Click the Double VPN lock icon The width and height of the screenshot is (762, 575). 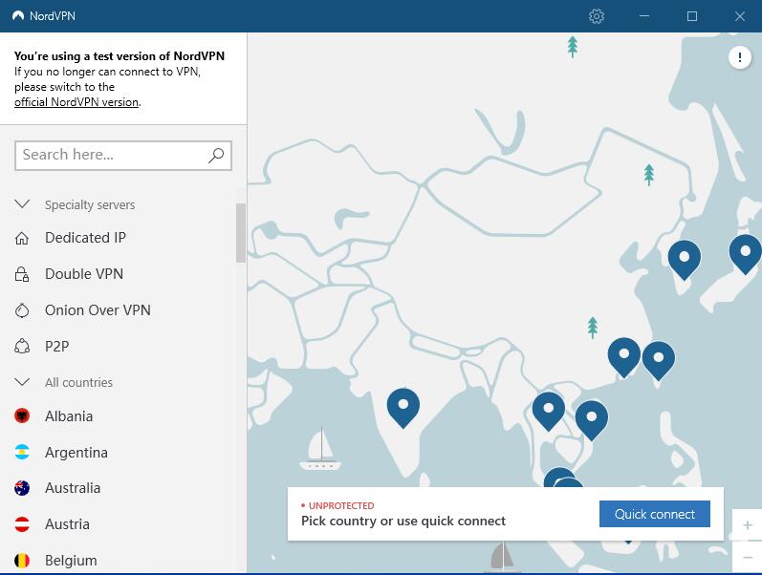coord(22,274)
